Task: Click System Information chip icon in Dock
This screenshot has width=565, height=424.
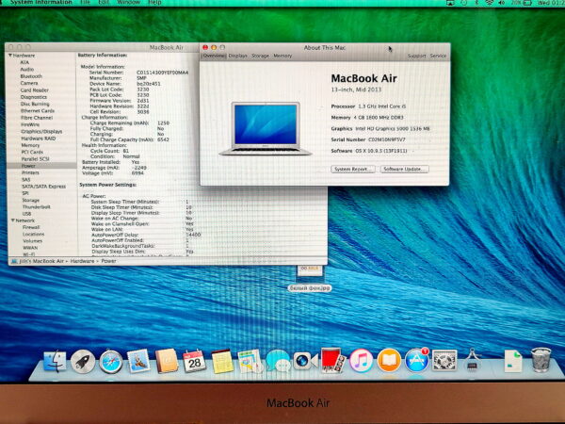Action: coord(472,360)
